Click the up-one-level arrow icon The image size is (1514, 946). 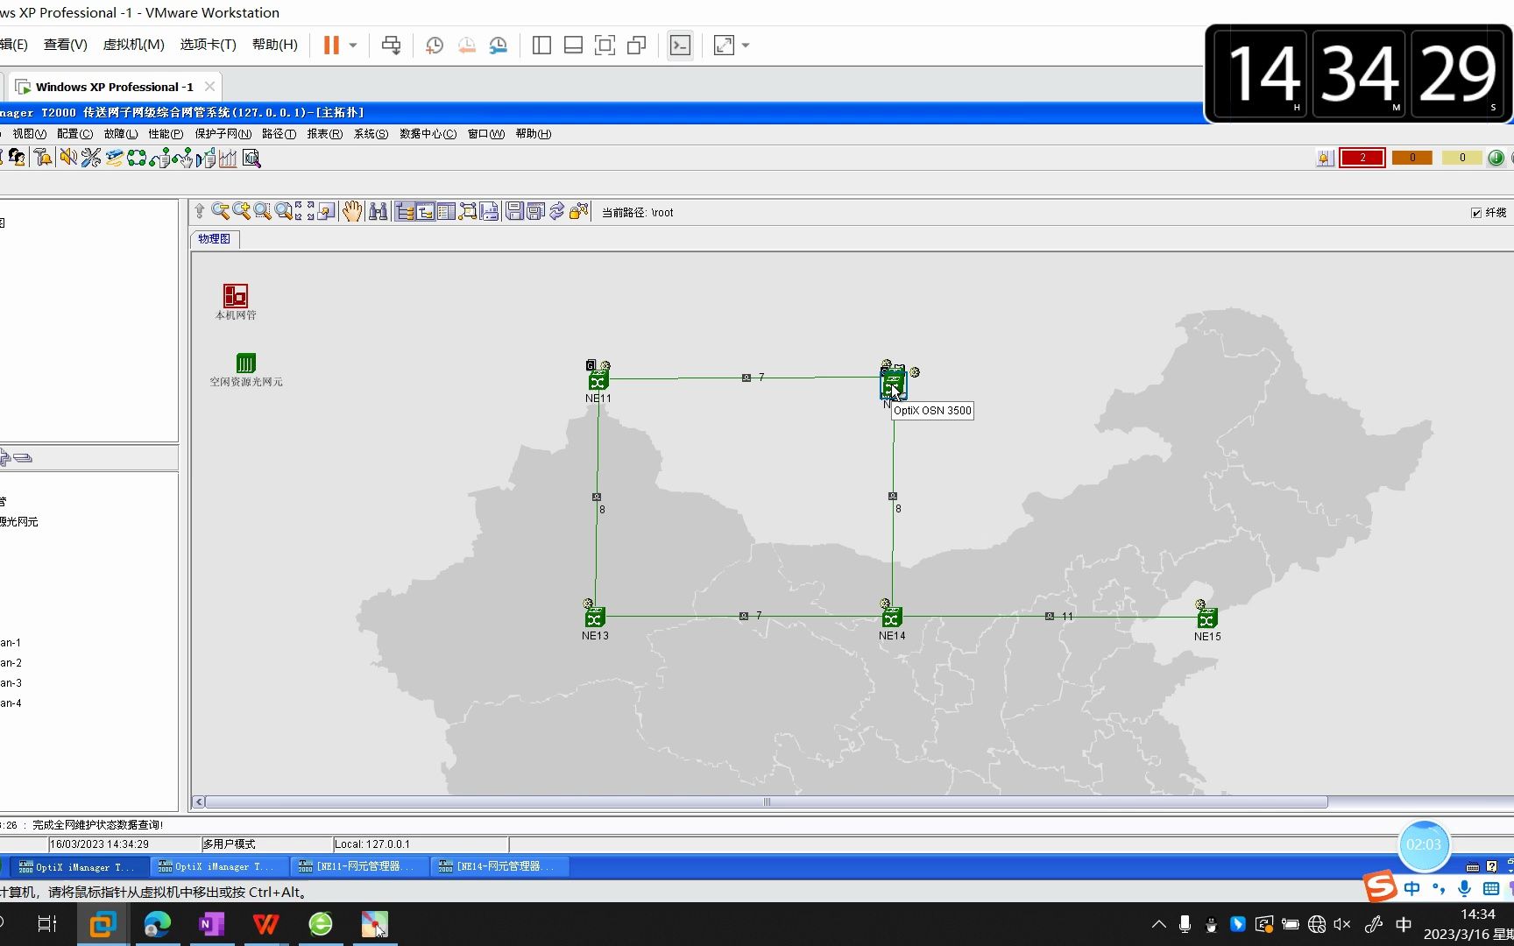200,211
